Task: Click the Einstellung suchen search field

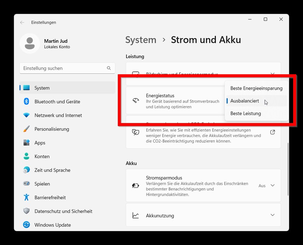Action: click(67, 68)
